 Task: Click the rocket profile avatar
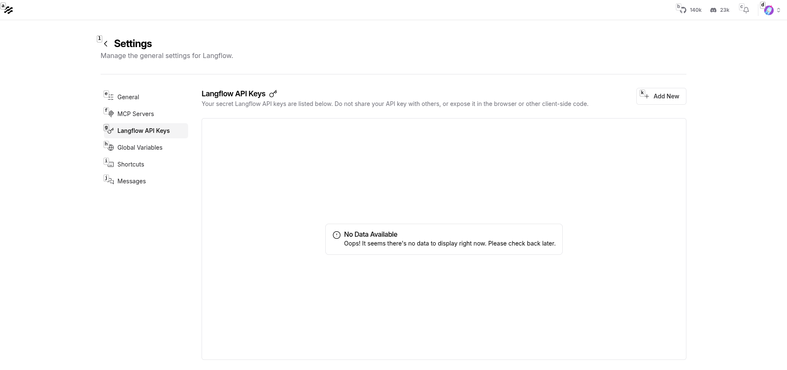769,10
